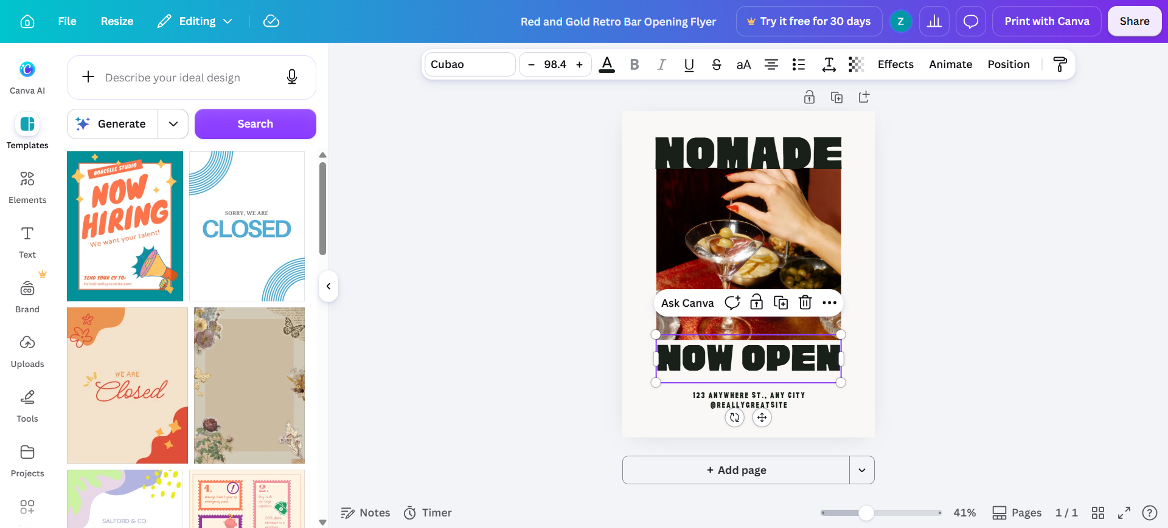Expand Generate options chevron

coord(173,124)
